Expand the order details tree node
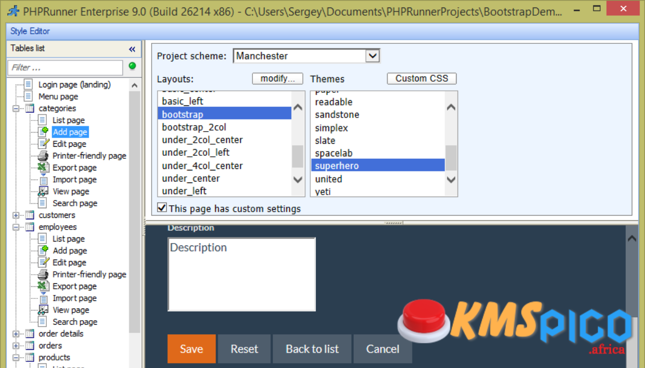 tap(16, 334)
